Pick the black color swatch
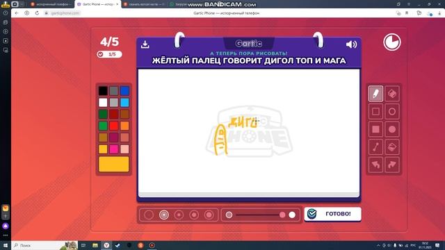Image resolution: width=445 pixels, height=250 pixels. pyautogui.click(x=103, y=91)
